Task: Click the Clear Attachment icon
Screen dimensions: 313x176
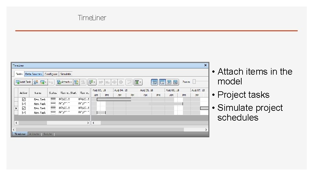Action: pos(83,82)
